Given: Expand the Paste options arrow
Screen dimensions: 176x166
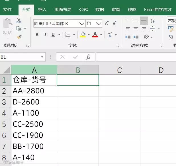Looking at the screenshot, I should click(8, 38).
